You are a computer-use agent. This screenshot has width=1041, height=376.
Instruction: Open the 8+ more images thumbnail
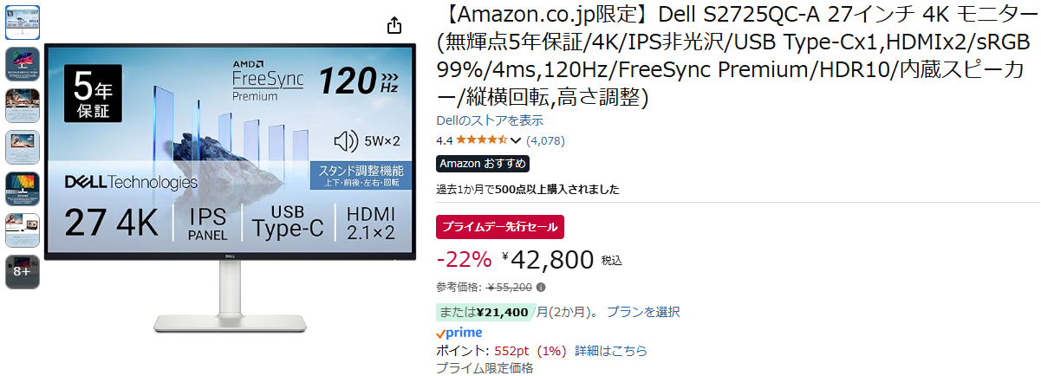tap(23, 271)
